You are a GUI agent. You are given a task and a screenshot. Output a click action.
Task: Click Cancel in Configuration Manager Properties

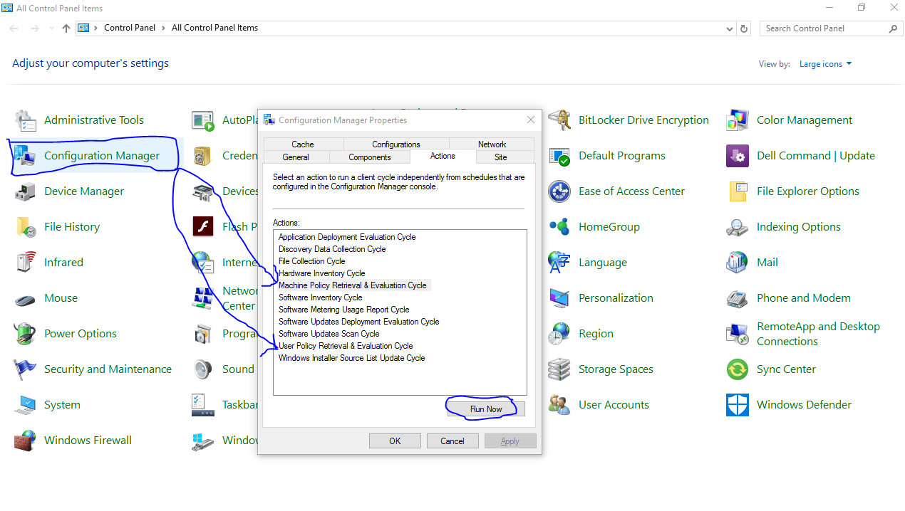click(452, 441)
